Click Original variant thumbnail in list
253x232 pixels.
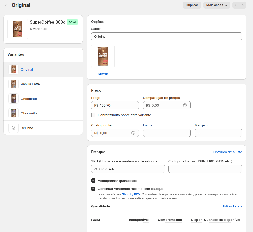click(x=14, y=69)
